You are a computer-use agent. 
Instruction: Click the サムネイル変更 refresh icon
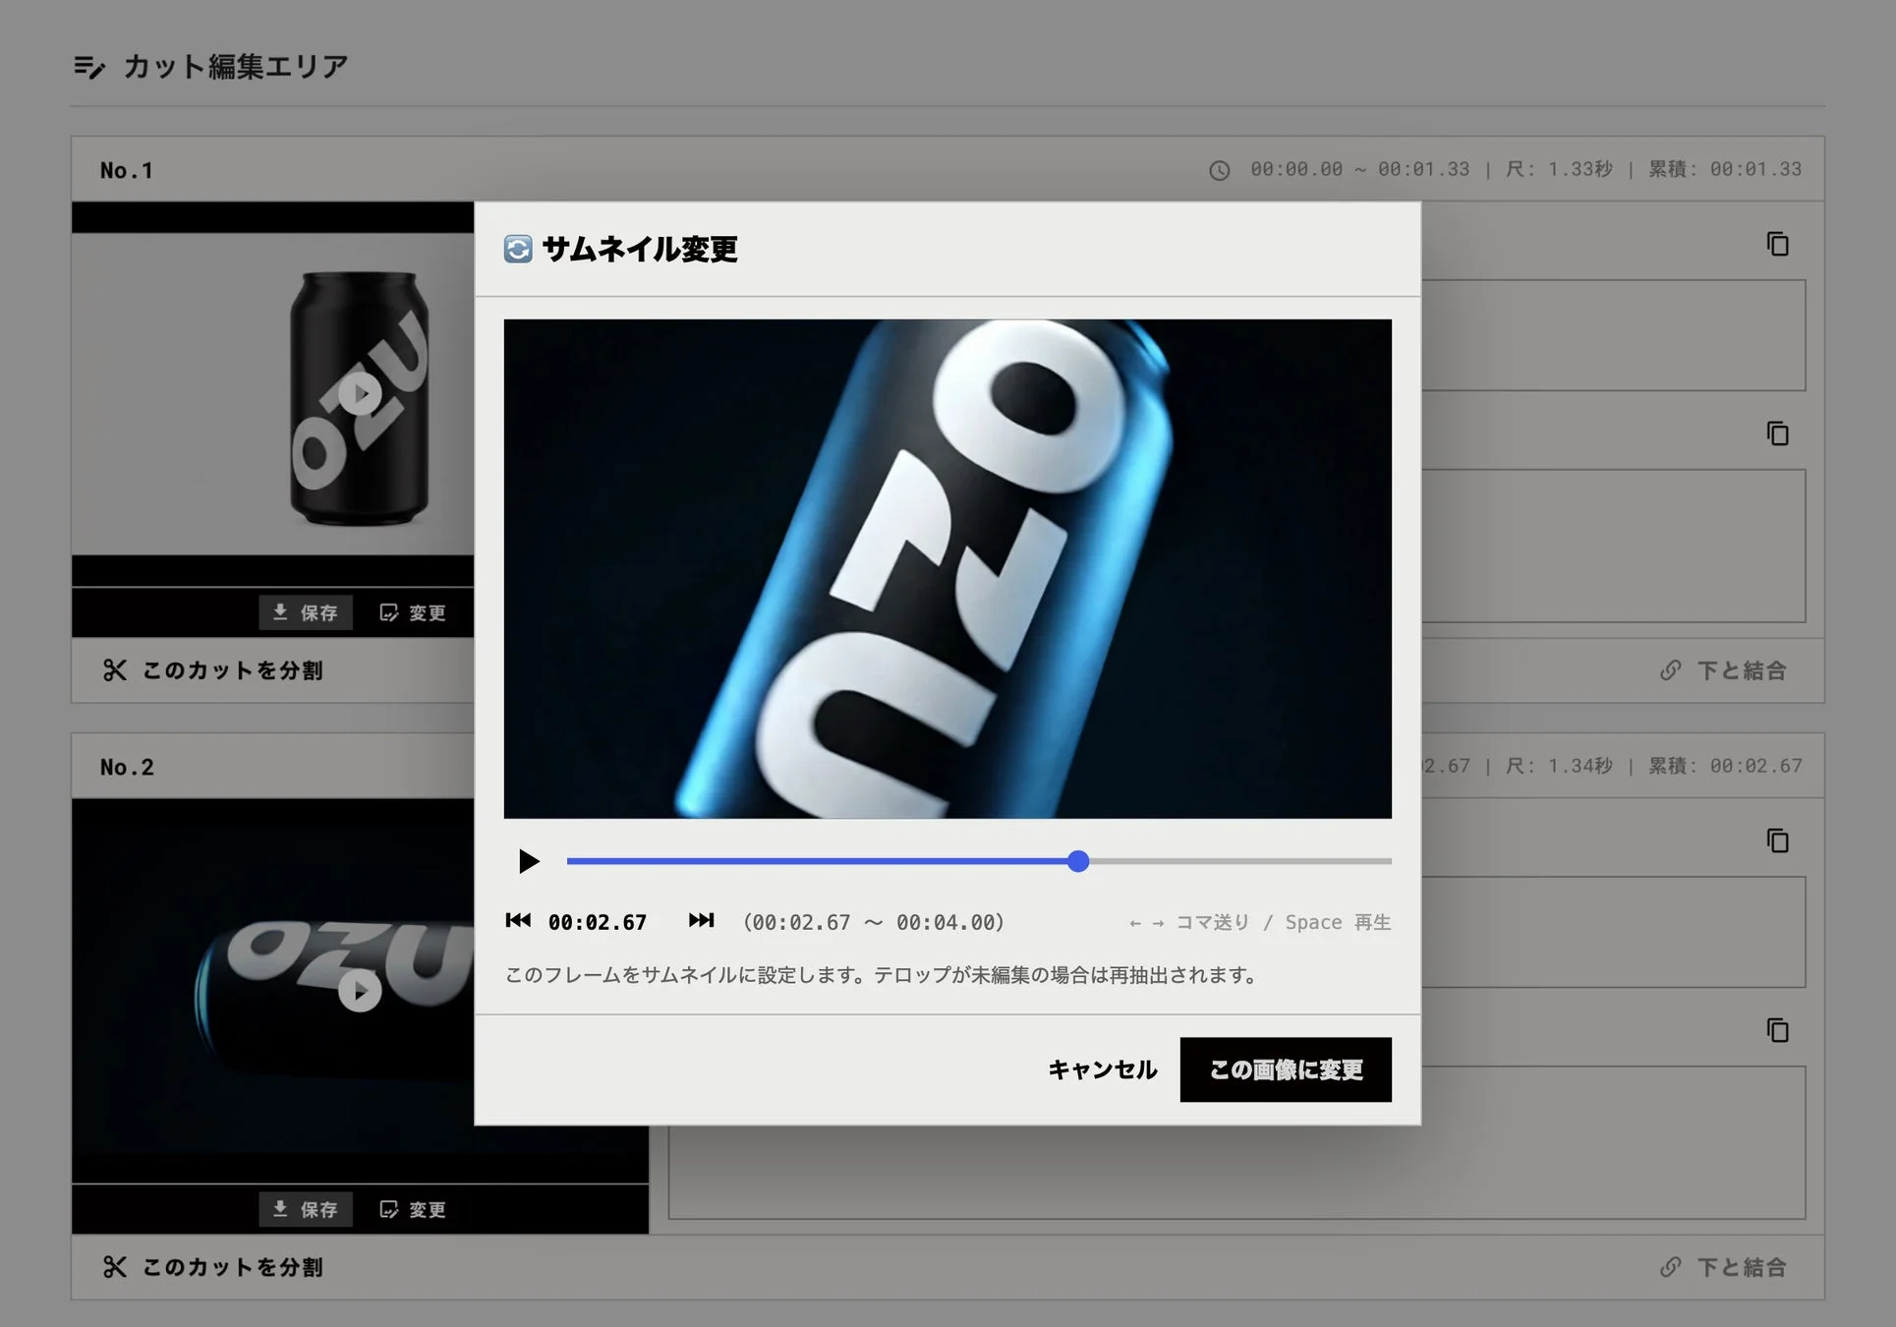pyautogui.click(x=518, y=249)
